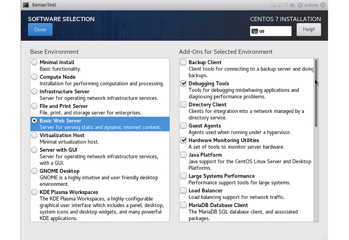
Task: Click the first window-size icon in title bar
Action: (x=273, y=5)
